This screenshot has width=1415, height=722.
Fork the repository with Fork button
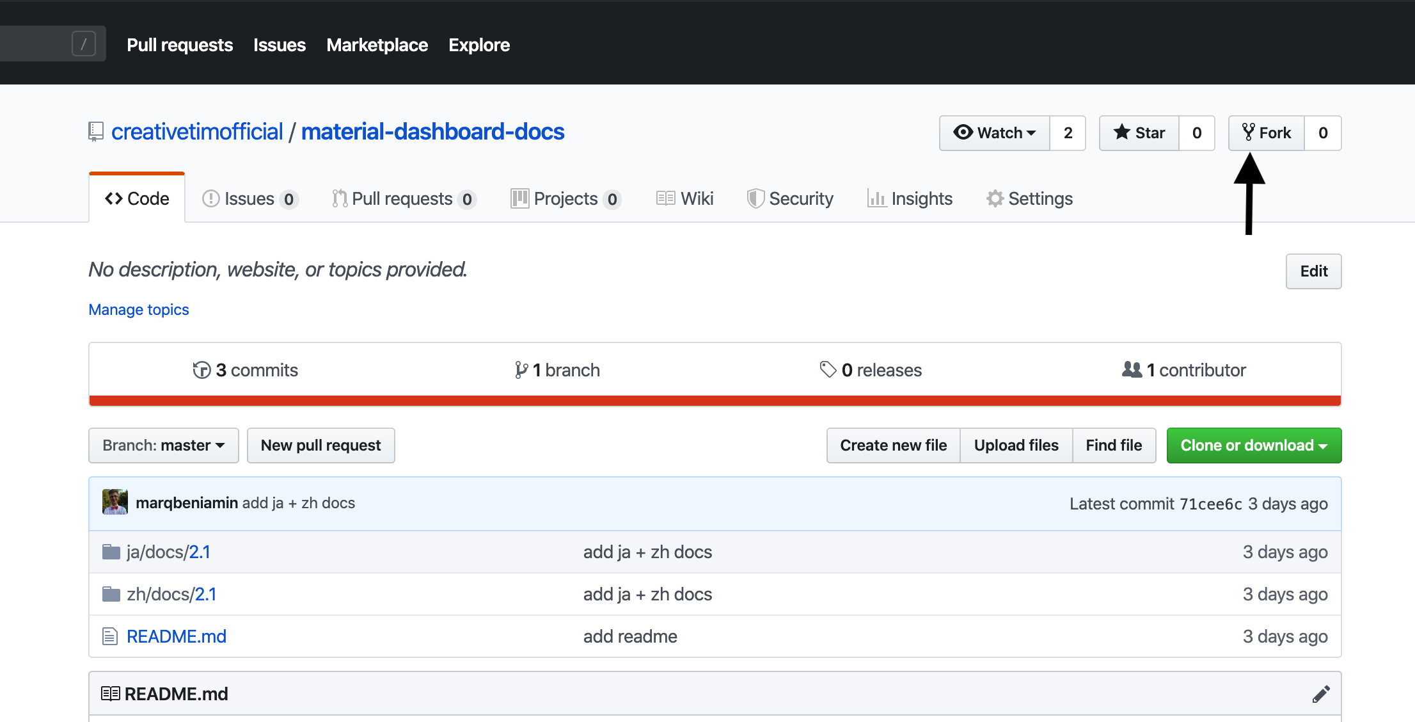(x=1267, y=132)
